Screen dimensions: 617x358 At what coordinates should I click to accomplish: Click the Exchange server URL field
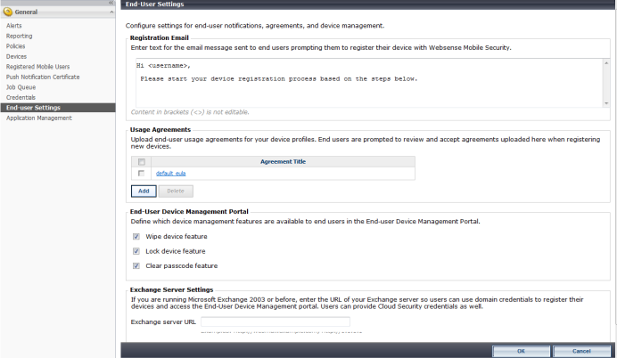(x=276, y=321)
